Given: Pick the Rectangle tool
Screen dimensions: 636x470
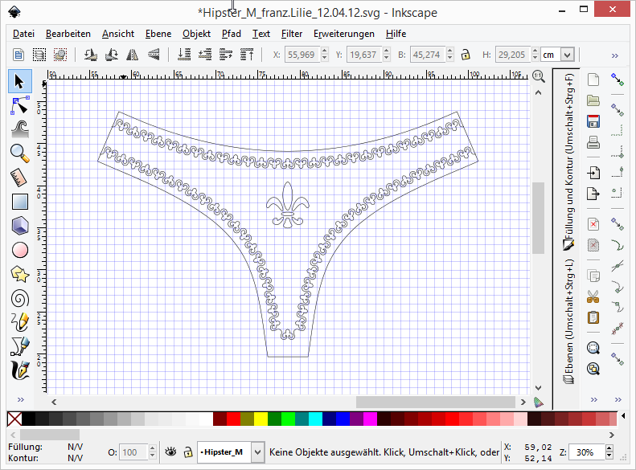Looking at the screenshot, I should click(19, 202).
